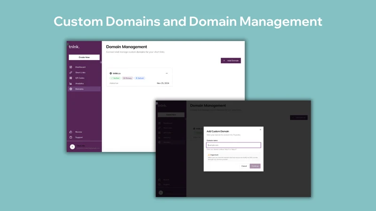Click Add Domain button in light window
The height and width of the screenshot is (211, 376).
[231, 60]
